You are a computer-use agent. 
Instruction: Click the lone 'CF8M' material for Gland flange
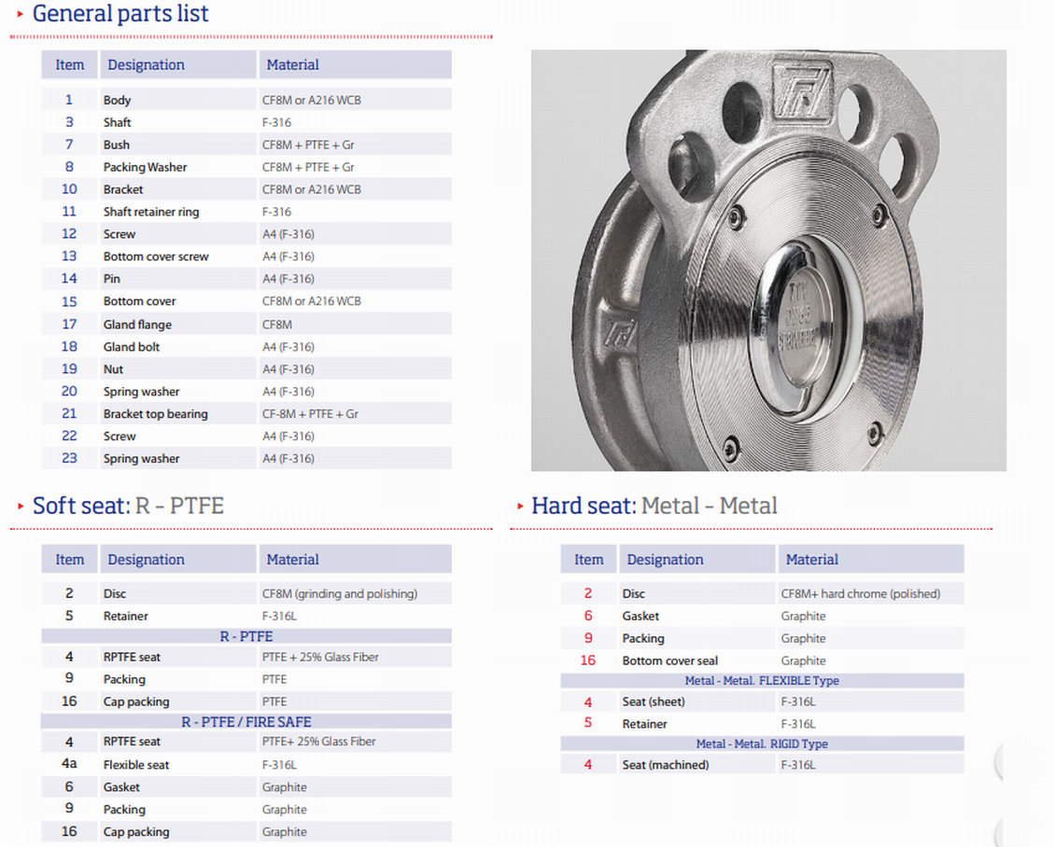click(277, 325)
